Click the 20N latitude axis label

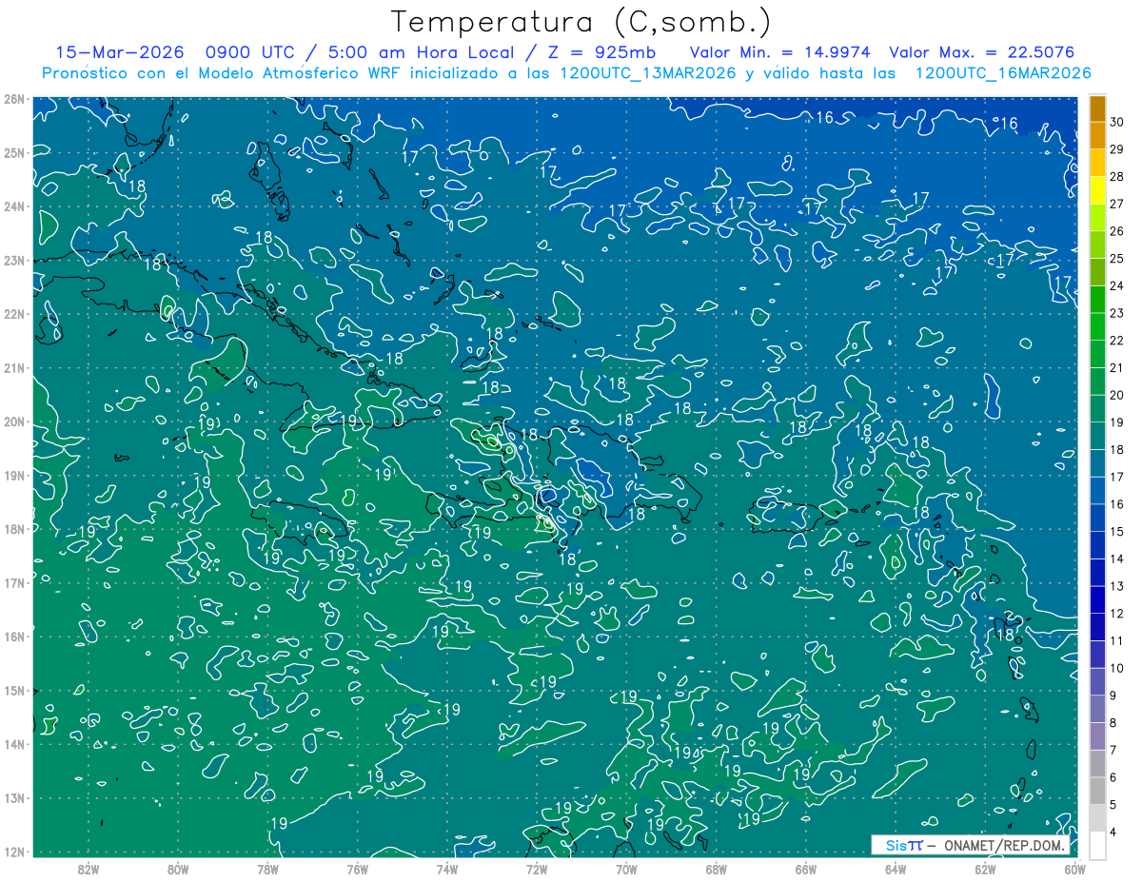(x=13, y=421)
